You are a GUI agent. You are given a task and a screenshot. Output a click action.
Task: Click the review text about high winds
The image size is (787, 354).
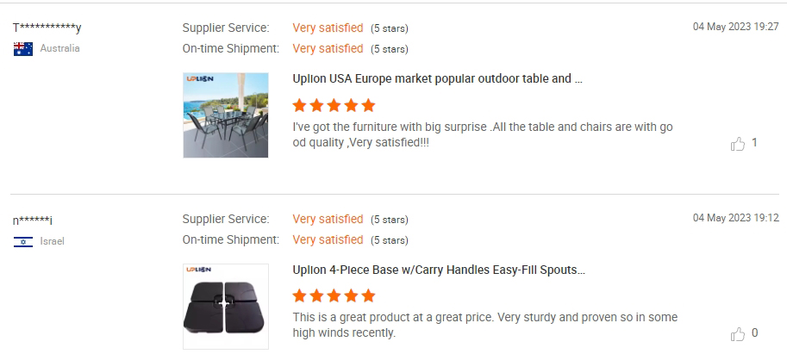[x=484, y=325]
